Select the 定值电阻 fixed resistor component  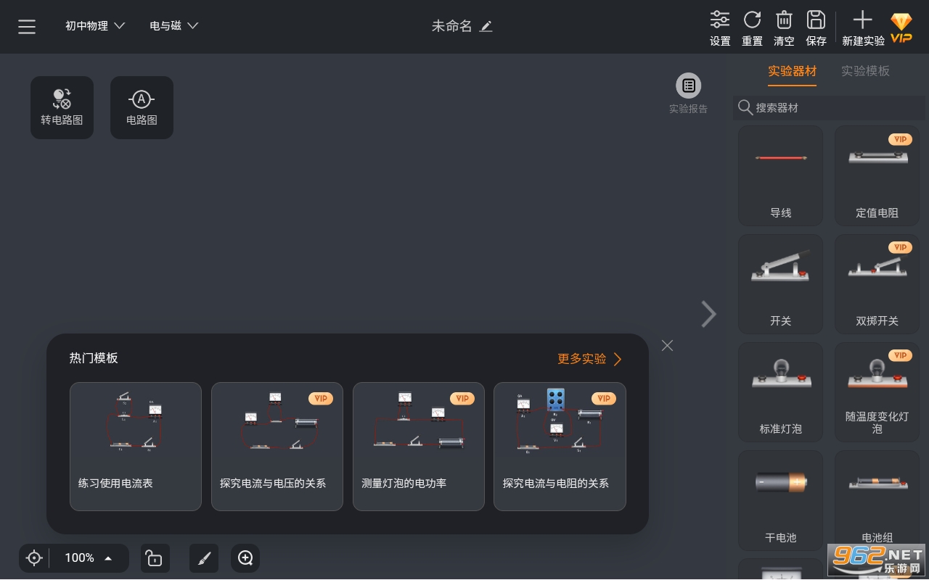877,175
